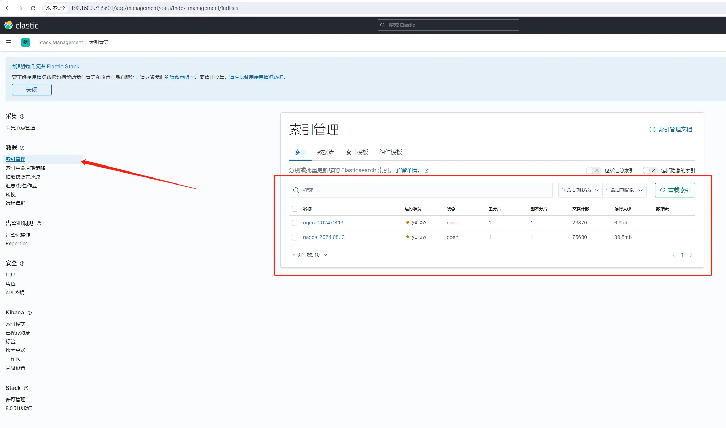Open 8.0 升级助手 in the sidebar

[x=20, y=408]
